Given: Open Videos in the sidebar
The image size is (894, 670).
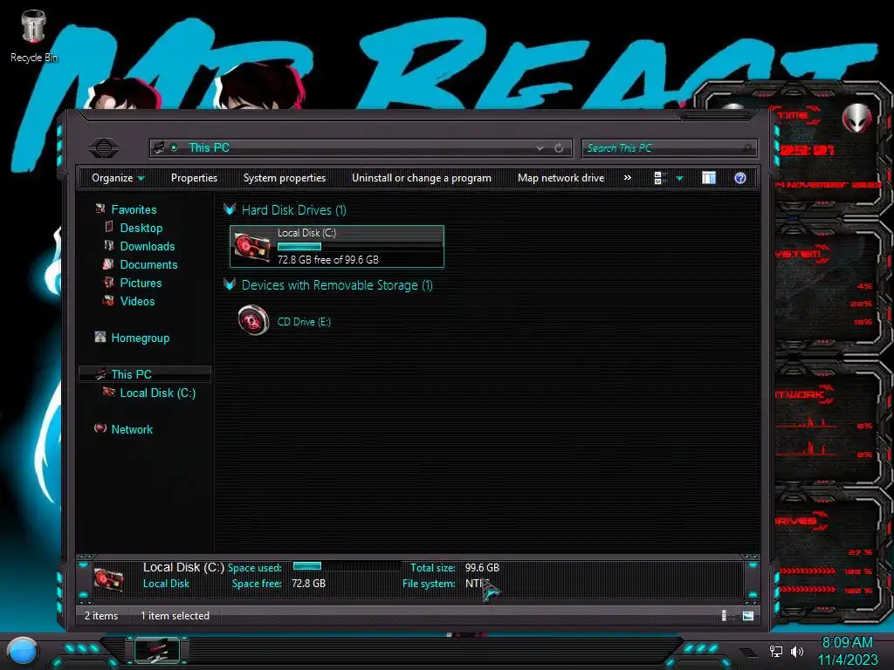Looking at the screenshot, I should (x=137, y=301).
